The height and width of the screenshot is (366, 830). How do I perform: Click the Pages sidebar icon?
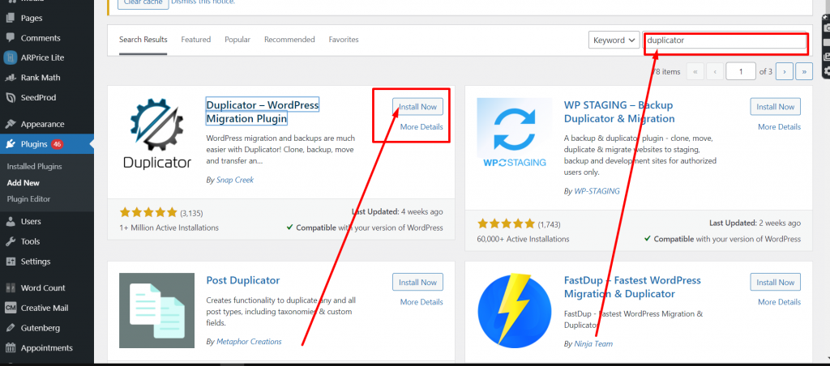click(10, 18)
